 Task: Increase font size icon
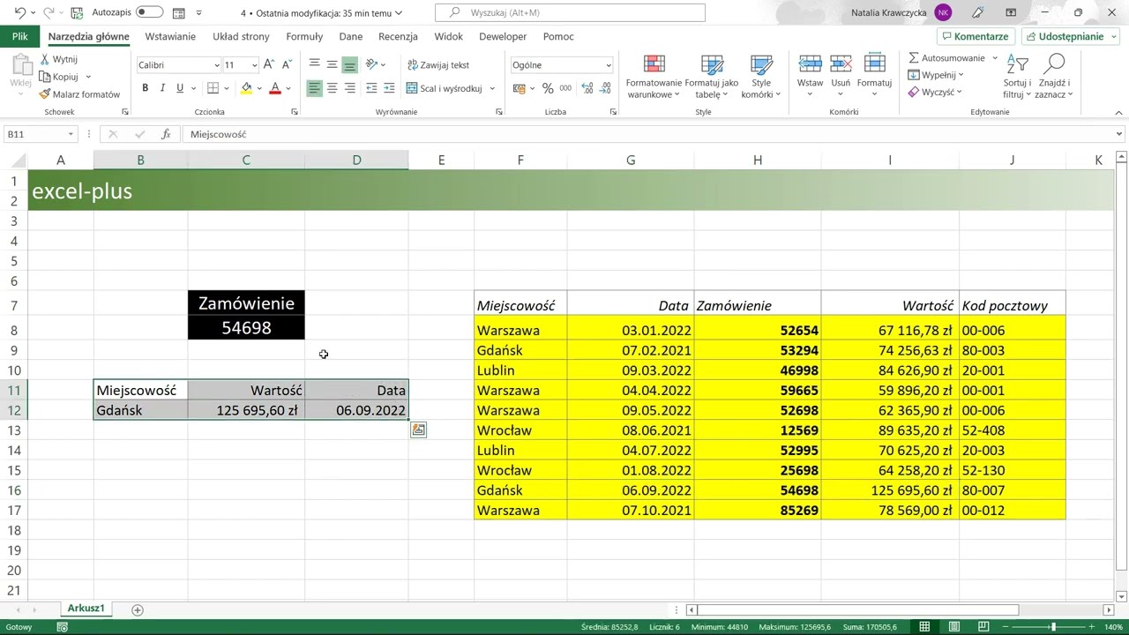click(x=270, y=65)
